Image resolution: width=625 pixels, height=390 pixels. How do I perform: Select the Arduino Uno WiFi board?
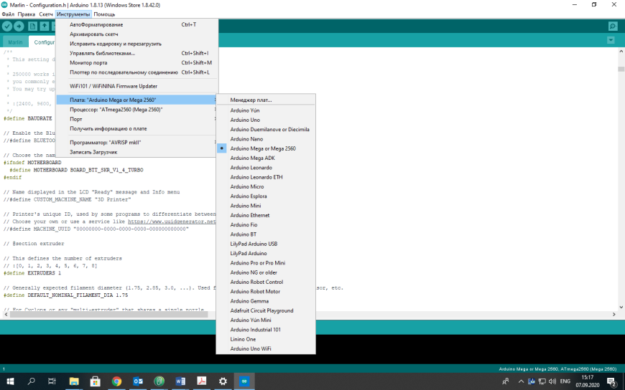point(266,348)
